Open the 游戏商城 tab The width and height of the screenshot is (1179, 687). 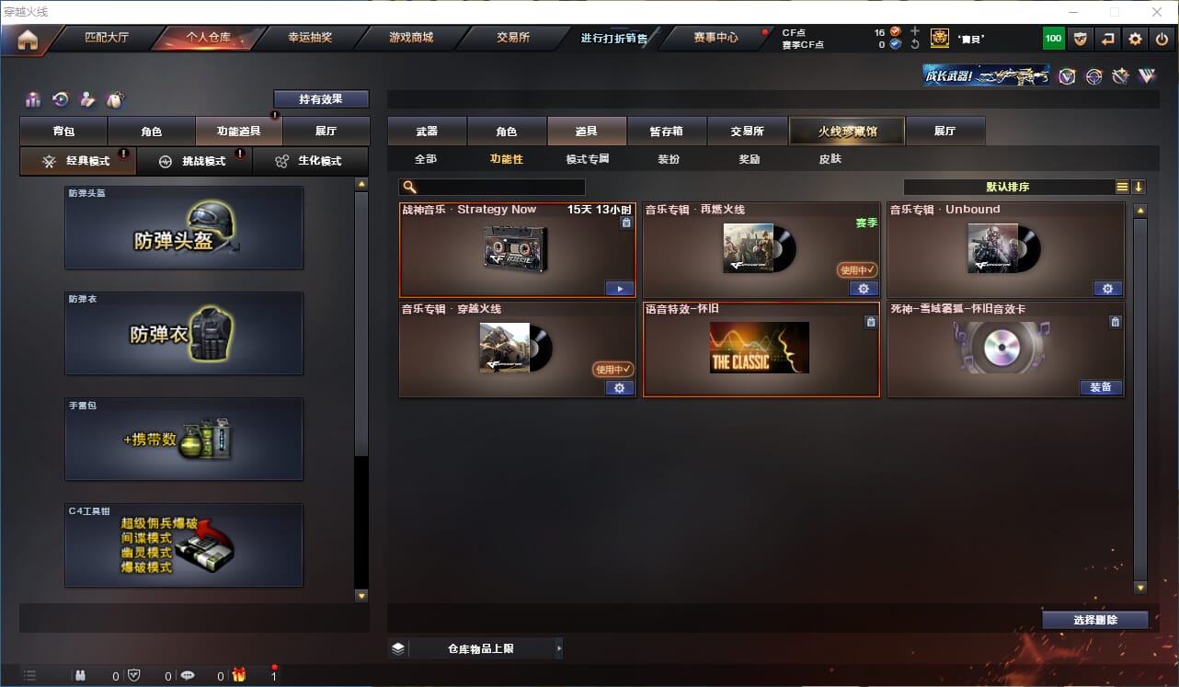click(x=411, y=38)
